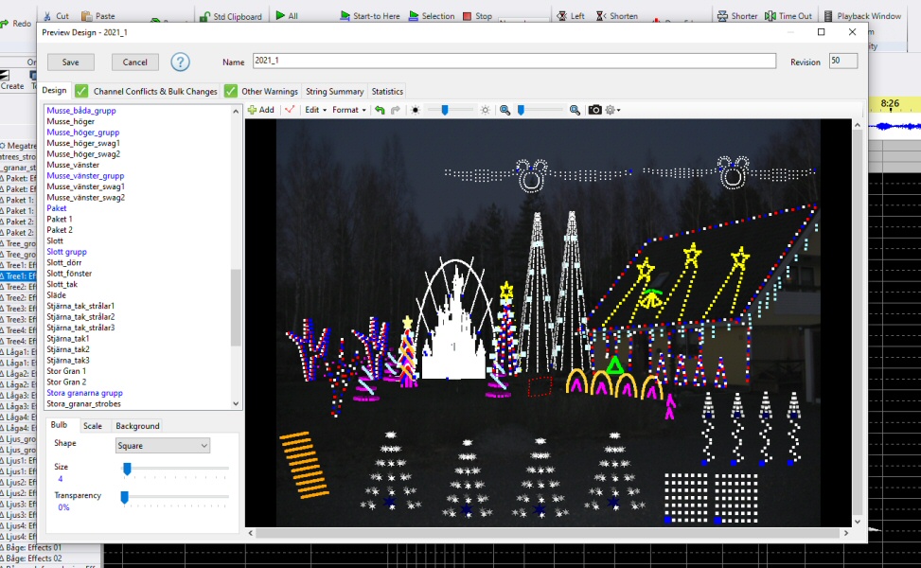
Task: Click the Time Out tool in background toolbar
Action: (x=788, y=16)
